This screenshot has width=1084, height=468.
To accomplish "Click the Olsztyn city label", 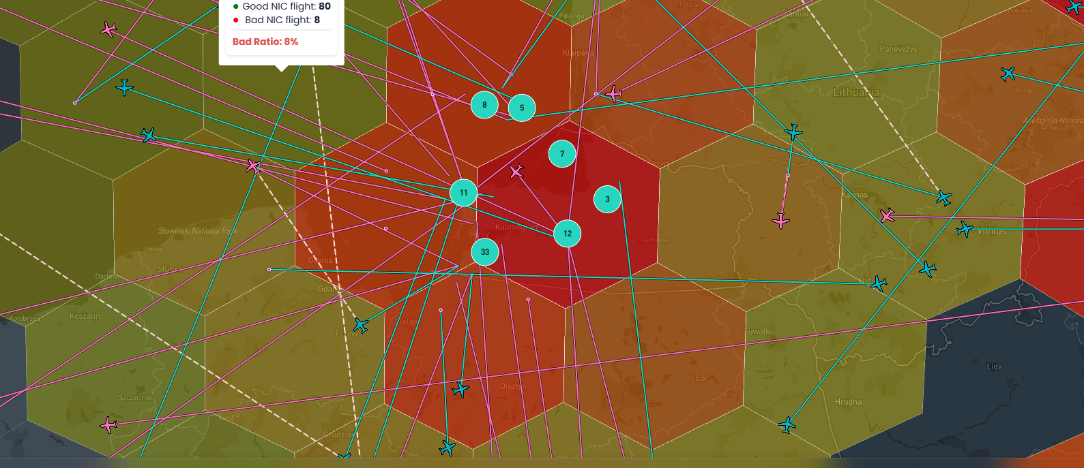I will (513, 386).
